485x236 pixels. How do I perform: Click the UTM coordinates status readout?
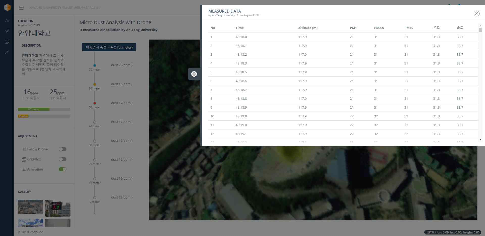coord(453,232)
